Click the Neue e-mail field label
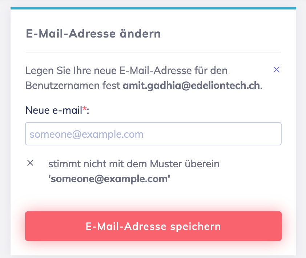 tap(54, 110)
